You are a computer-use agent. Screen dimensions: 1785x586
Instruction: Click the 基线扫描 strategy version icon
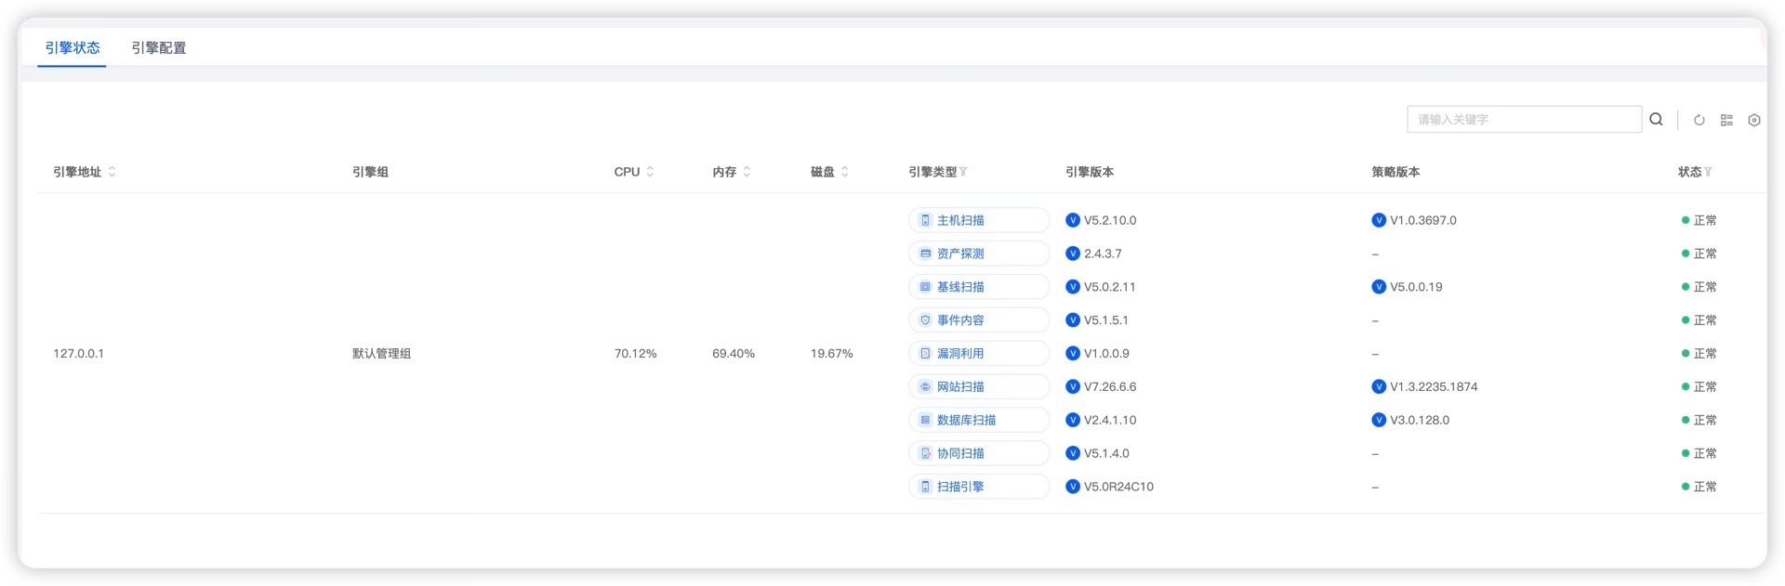click(x=1379, y=287)
